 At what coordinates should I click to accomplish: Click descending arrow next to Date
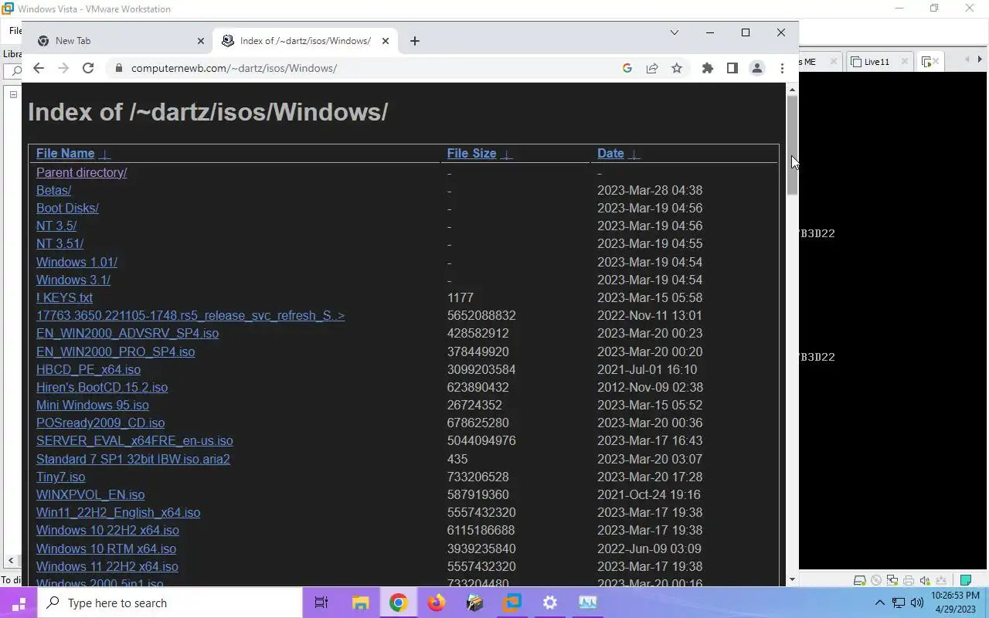[634, 154]
